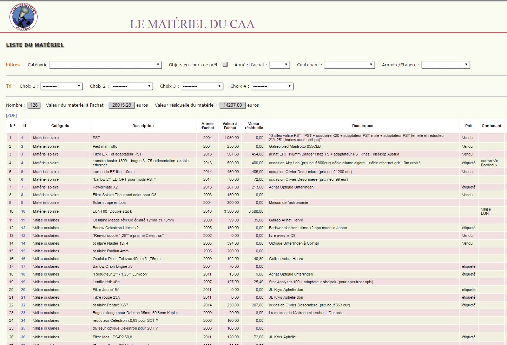Tick the Objets en cours de prêt checkbox
Screen dimensions: 507x345
pos(225,64)
